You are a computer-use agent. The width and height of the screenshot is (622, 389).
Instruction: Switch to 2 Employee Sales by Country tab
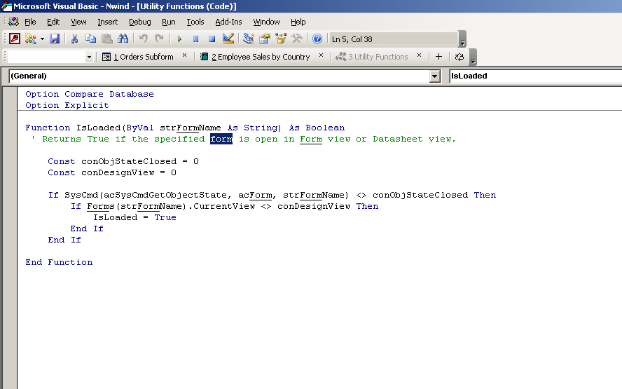(255, 57)
